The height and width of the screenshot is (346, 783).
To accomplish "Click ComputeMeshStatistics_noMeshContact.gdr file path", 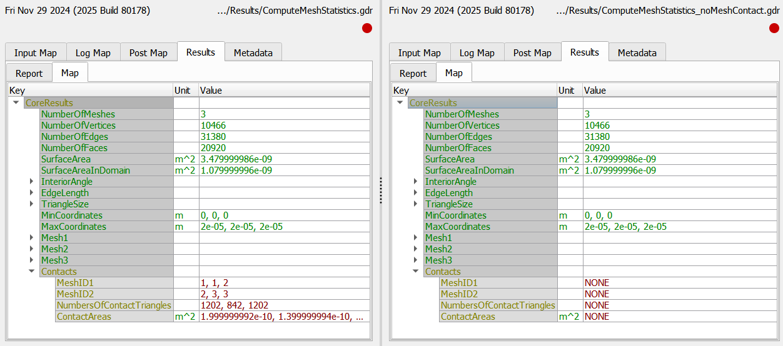I will [667, 11].
